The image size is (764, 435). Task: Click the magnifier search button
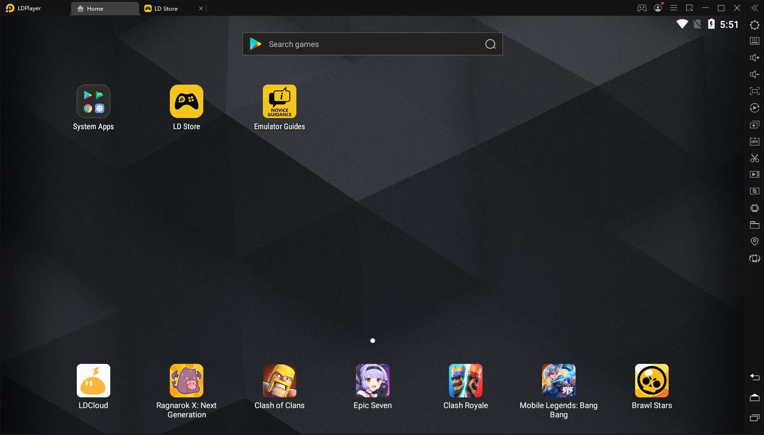coord(490,44)
